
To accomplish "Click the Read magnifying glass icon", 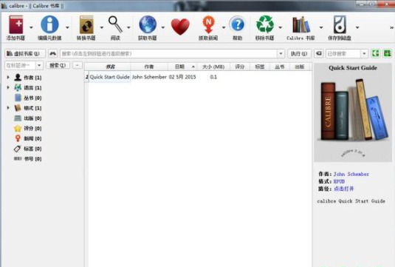I will tap(115, 24).
